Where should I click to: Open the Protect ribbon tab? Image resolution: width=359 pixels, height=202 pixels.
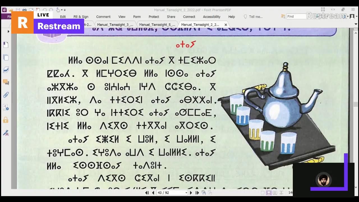[154, 17]
